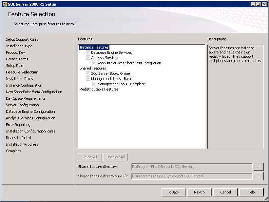Screen dimensions: 269x202
Task: Minimize the setup window
Action: pyautogui.click(x=253, y=4)
